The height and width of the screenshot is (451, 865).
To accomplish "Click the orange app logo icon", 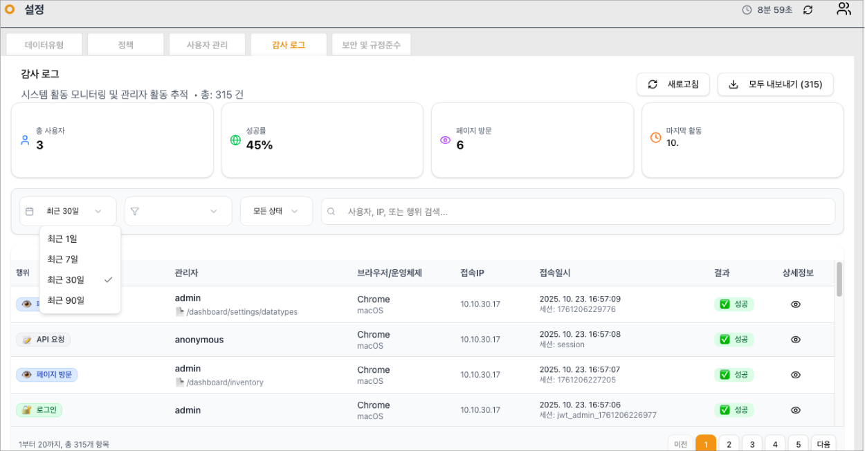I will click(x=10, y=10).
